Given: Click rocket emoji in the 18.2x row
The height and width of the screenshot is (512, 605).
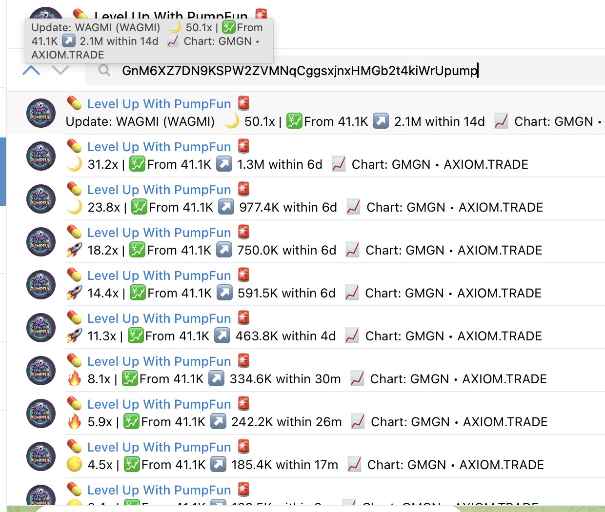Looking at the screenshot, I should (x=74, y=250).
